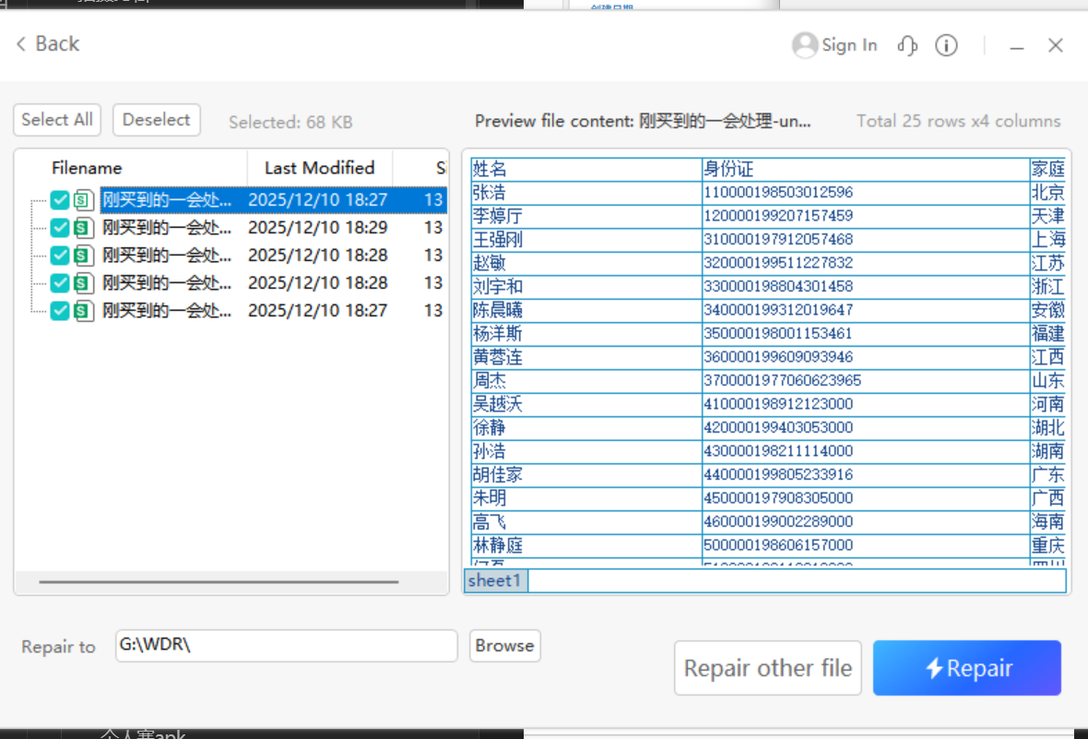Click the 身份证 header cell
Viewport: 1088px width, 739px height.
click(x=865, y=169)
